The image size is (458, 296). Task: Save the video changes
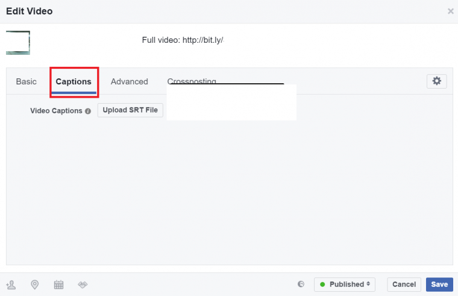click(x=439, y=285)
